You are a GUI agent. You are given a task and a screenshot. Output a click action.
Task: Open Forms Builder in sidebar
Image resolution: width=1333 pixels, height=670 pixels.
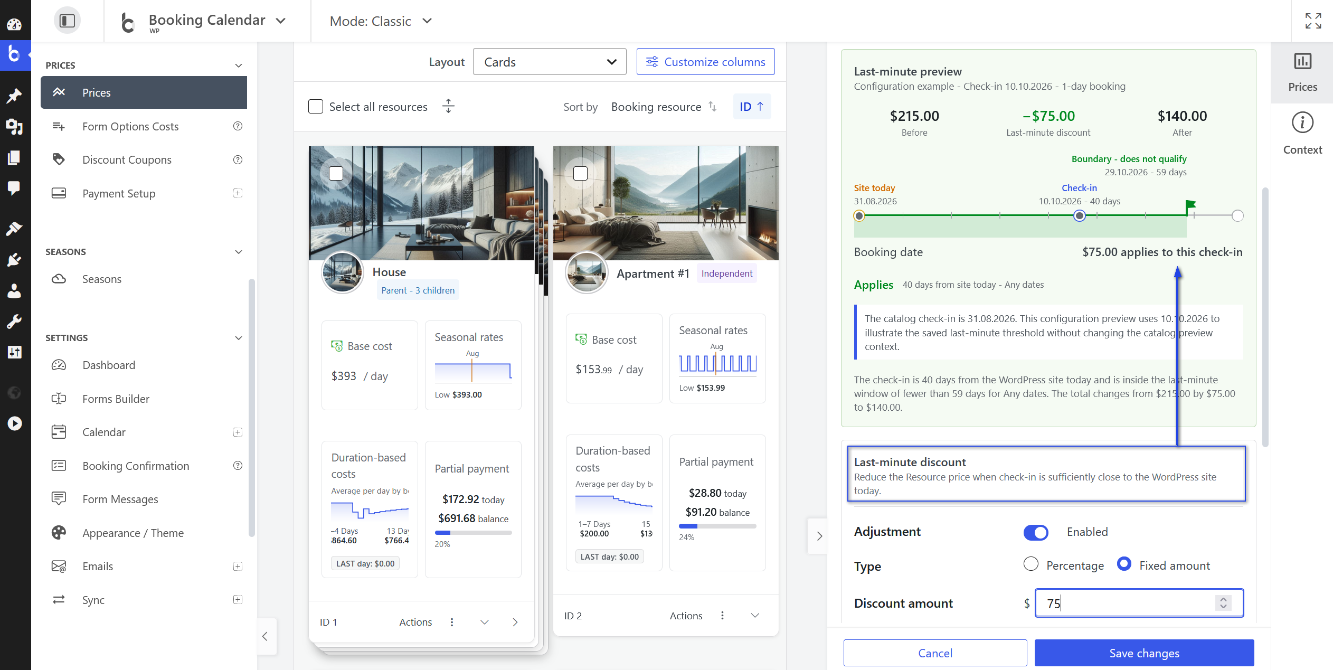(116, 399)
